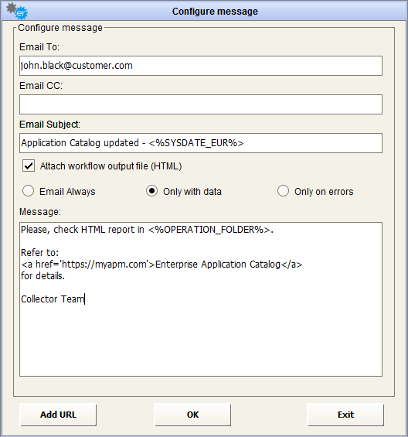The image size is (408, 437).
Task: Toggle Attach workflow output file checkbox
Action: 29,166
